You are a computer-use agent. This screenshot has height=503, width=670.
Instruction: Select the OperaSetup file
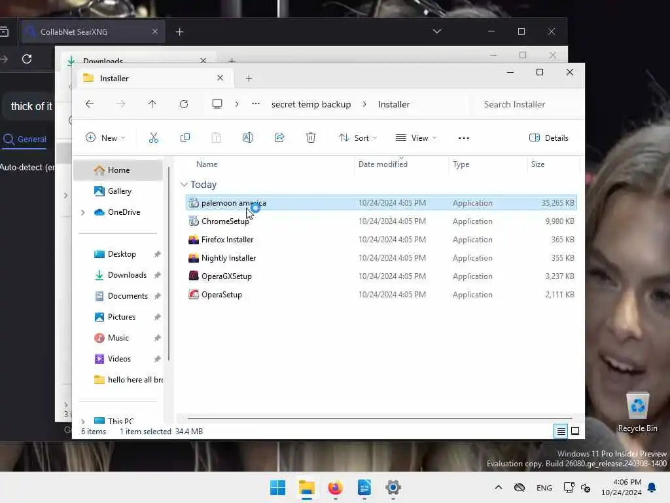(x=381, y=295)
